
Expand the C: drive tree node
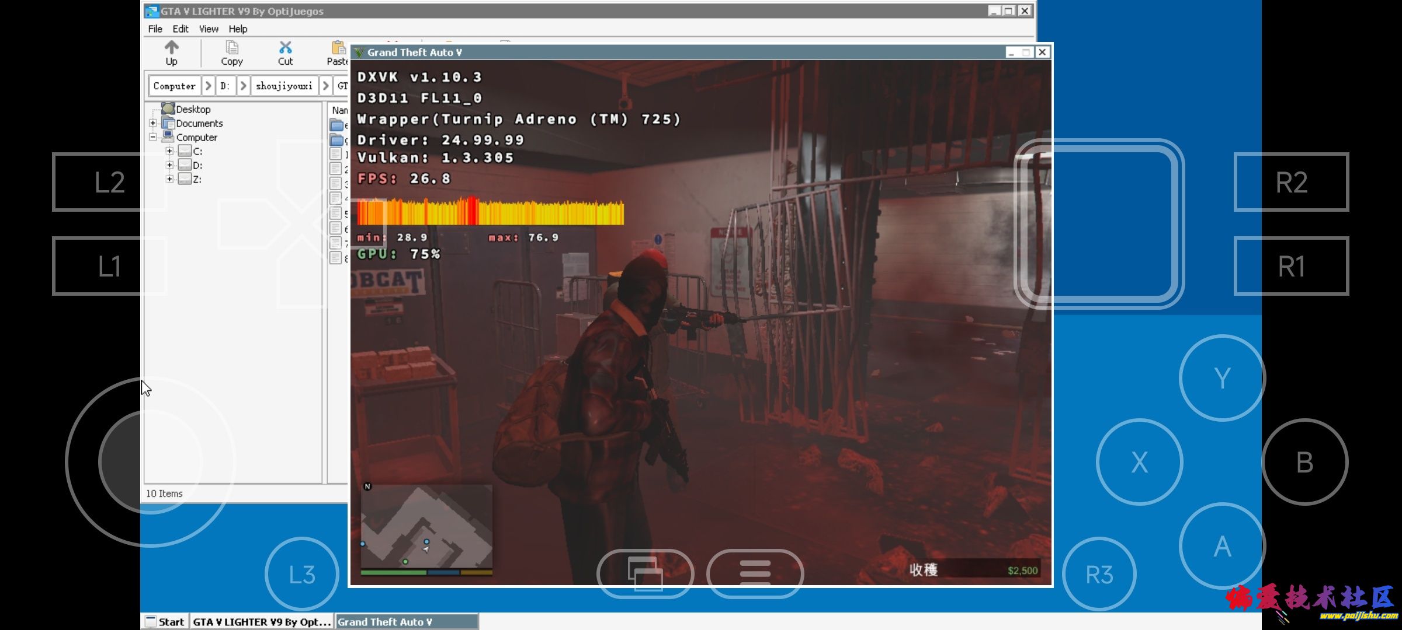[169, 151]
